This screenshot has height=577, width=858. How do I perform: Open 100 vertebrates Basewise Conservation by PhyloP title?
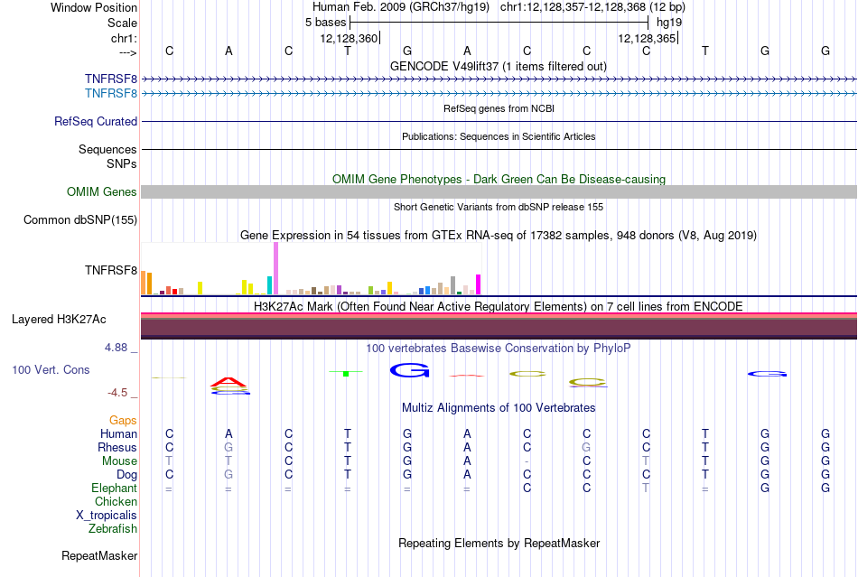498,348
